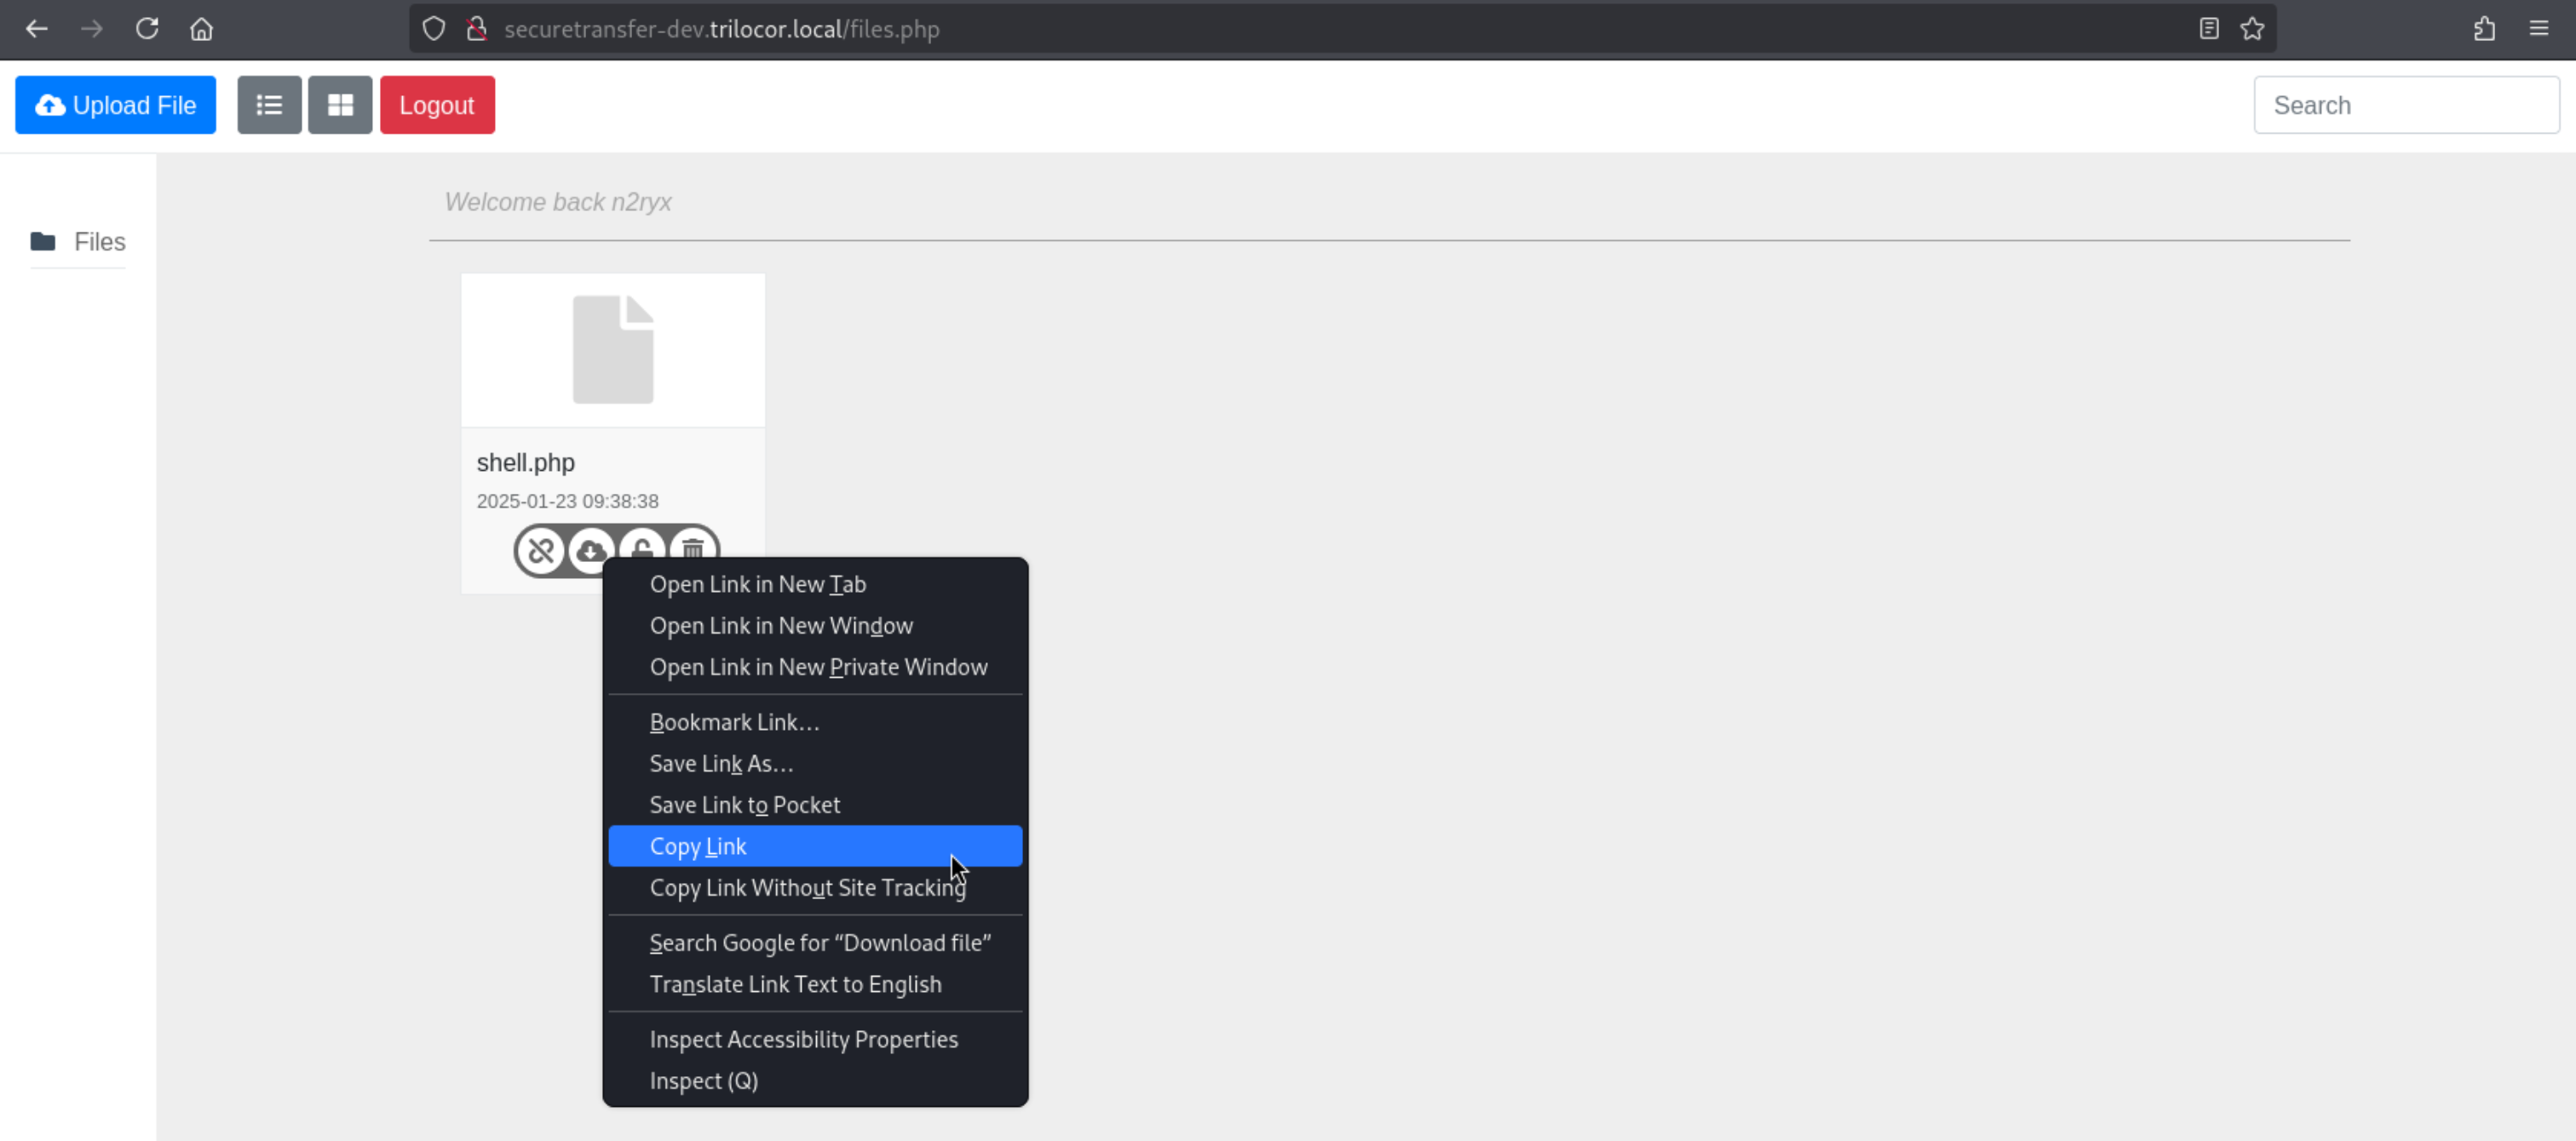Choose Copy Link in context menu
This screenshot has height=1141, width=2576.
tap(815, 846)
